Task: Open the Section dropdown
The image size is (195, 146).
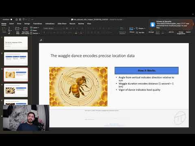Action: [35, 33]
